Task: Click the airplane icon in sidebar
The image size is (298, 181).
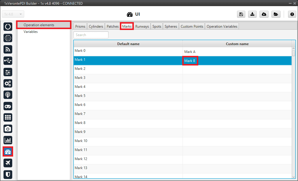Action: tap(8, 163)
